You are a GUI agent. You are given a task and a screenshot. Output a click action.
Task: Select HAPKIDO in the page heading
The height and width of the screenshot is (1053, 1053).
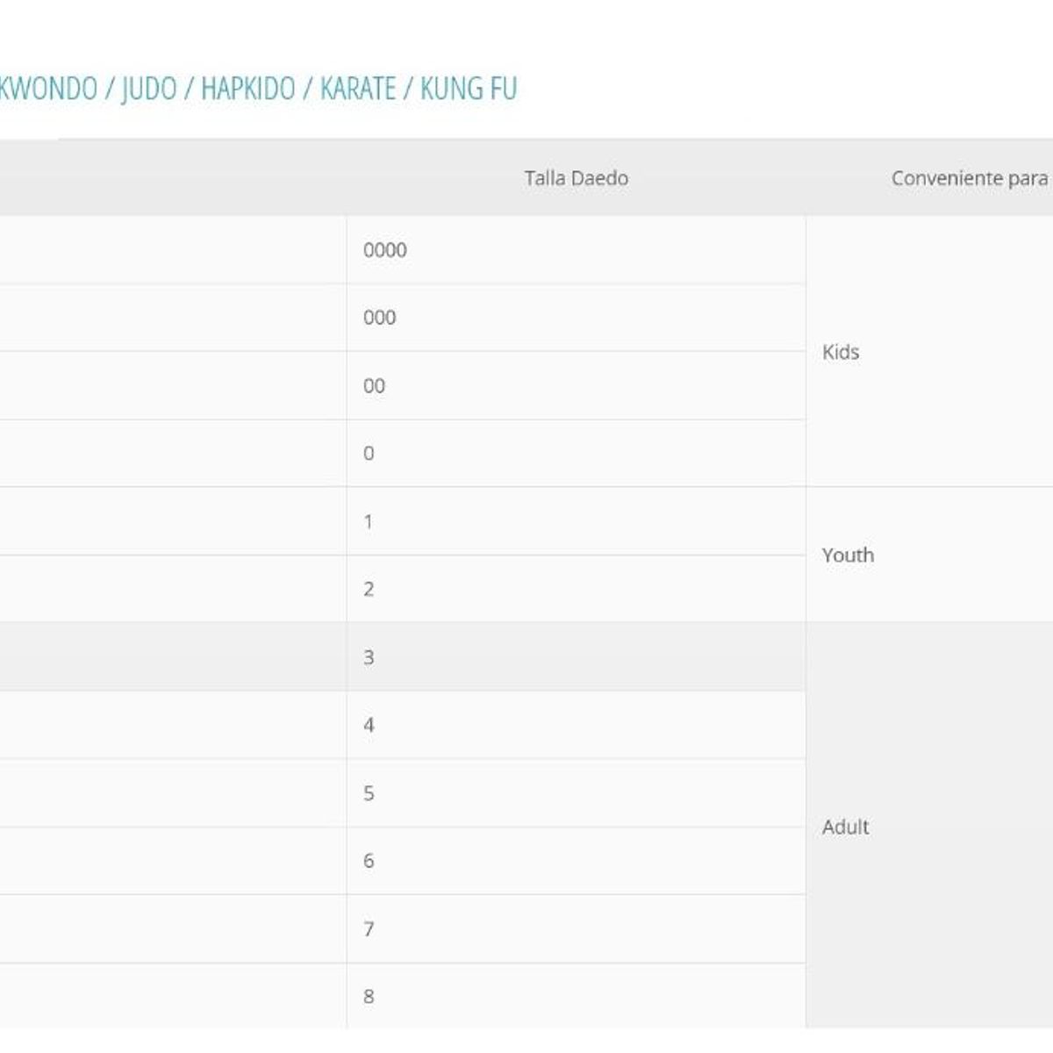pos(247,89)
